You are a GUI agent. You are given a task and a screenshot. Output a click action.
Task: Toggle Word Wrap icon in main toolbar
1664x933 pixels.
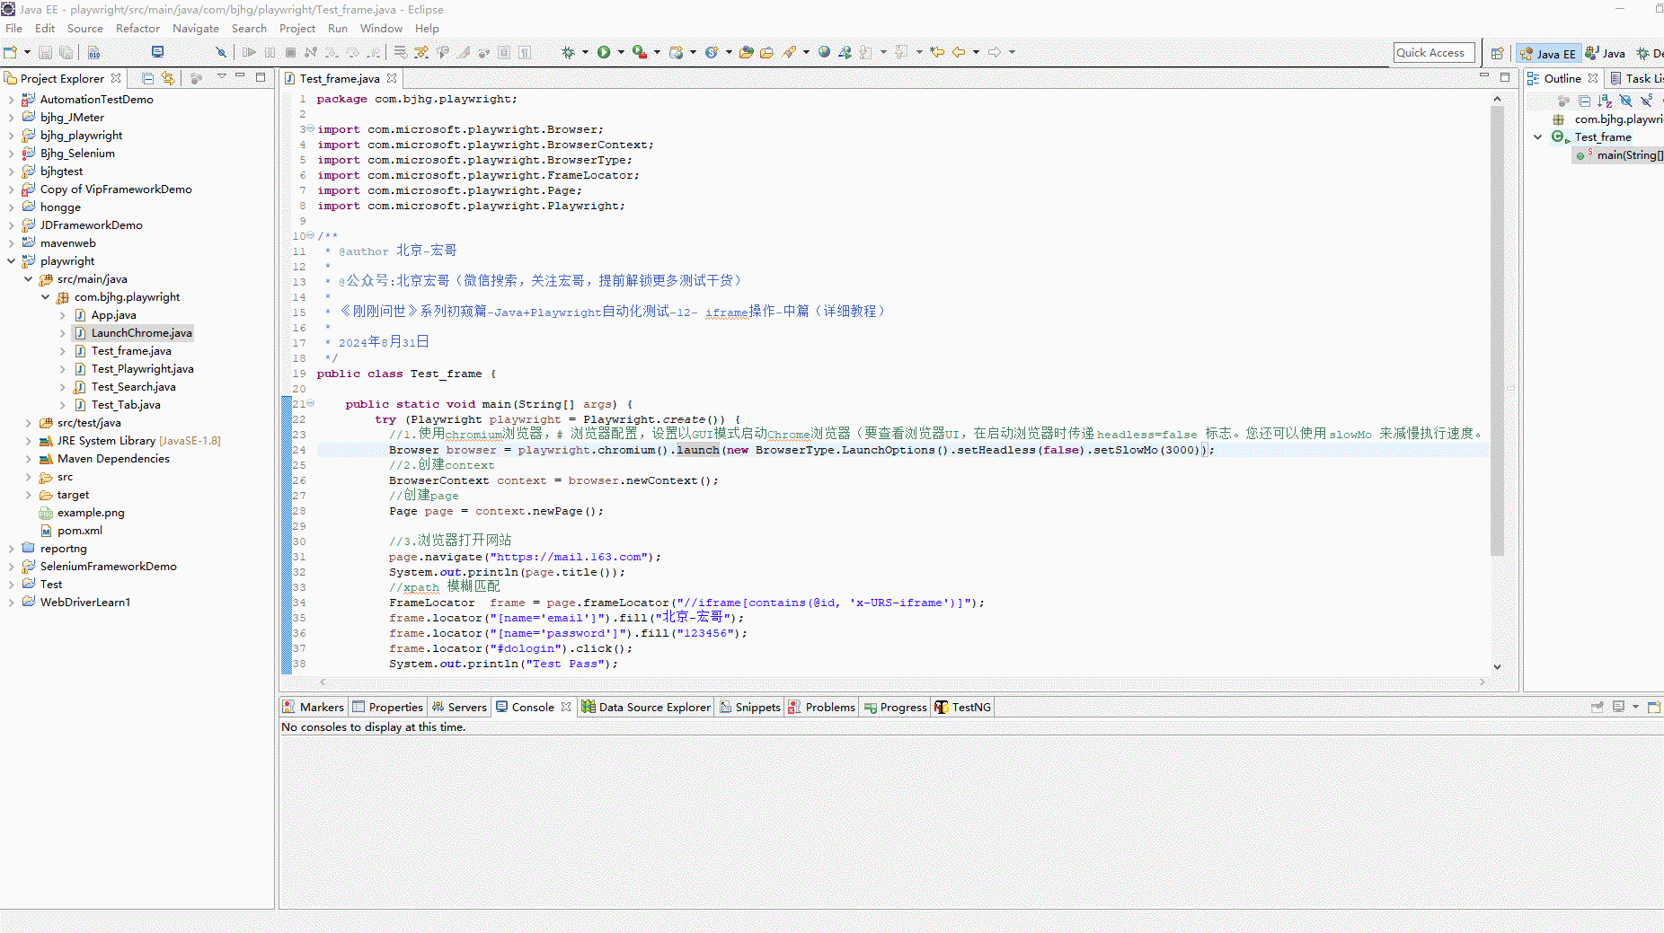pyautogui.click(x=401, y=52)
